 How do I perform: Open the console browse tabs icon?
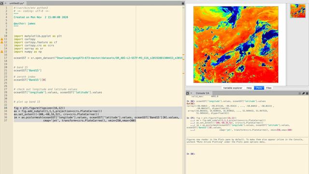pos(187,93)
